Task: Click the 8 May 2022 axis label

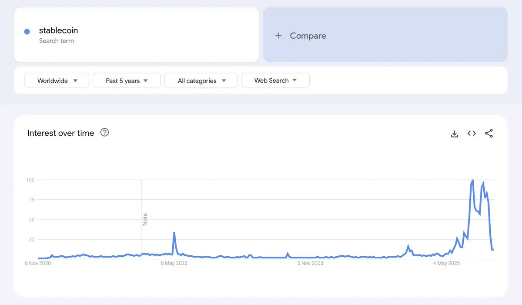Action: click(174, 263)
